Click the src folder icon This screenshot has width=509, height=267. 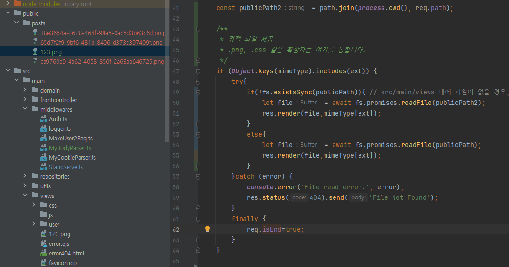click(x=18, y=71)
